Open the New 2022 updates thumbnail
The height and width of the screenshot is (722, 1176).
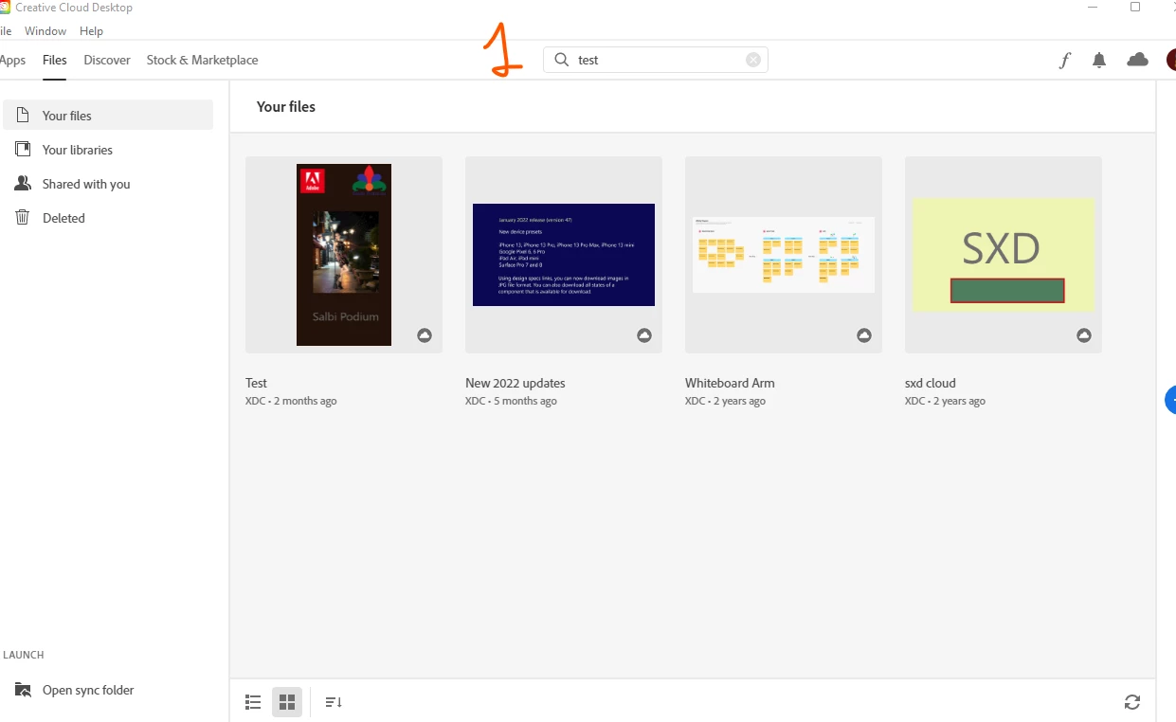(564, 255)
